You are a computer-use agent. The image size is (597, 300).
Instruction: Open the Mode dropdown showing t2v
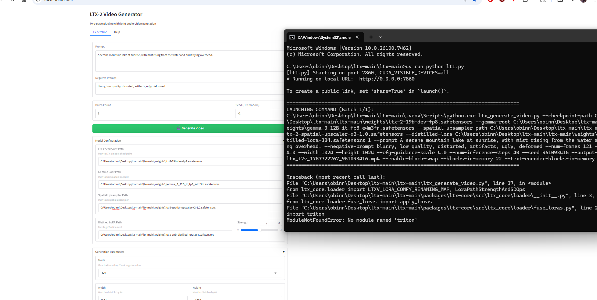pos(190,273)
